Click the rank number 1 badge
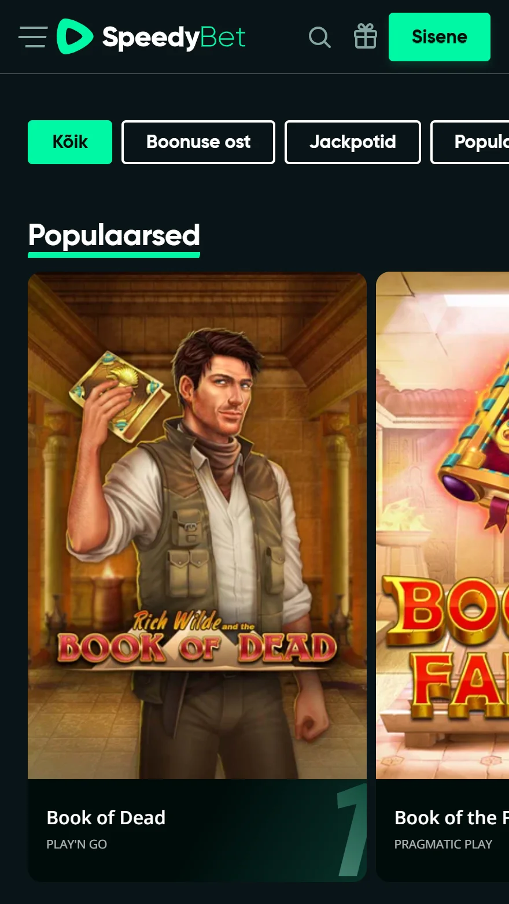The image size is (509, 904). coord(352,830)
